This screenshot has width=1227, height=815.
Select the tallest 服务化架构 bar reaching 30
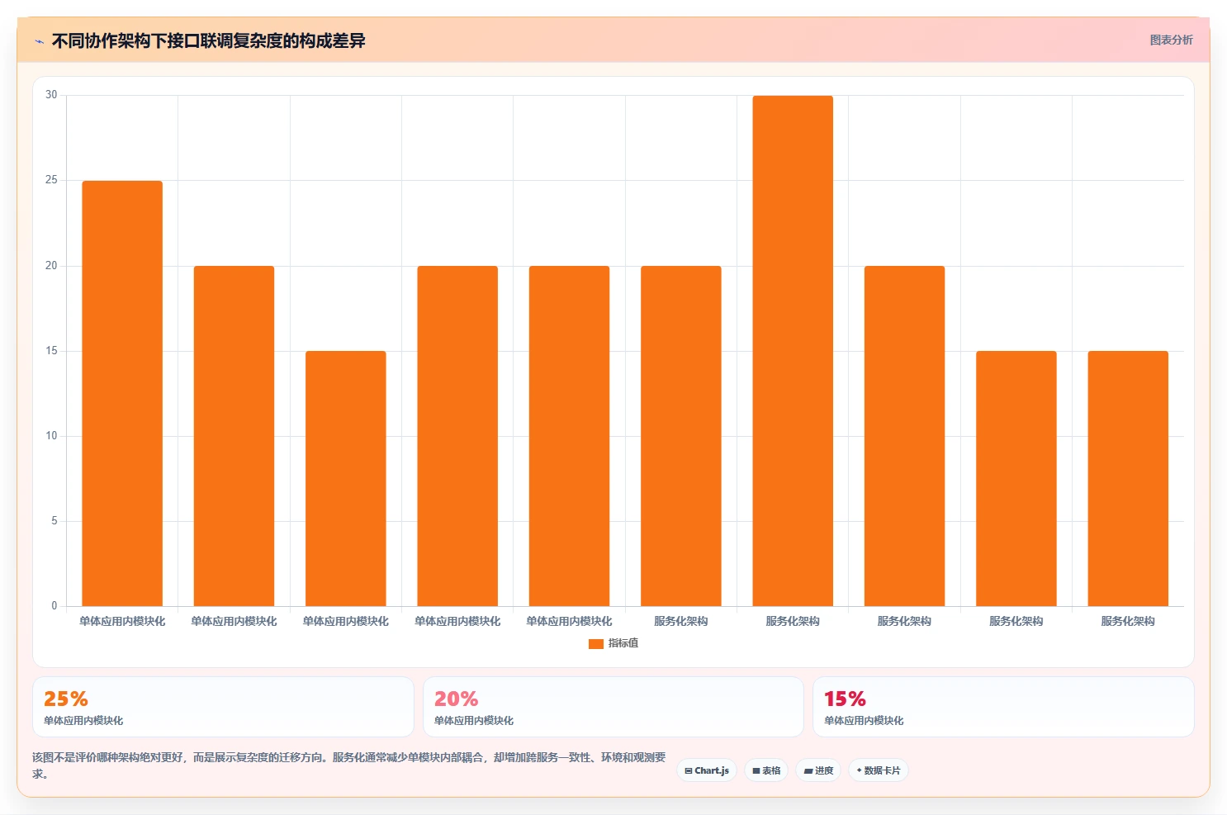click(x=793, y=351)
